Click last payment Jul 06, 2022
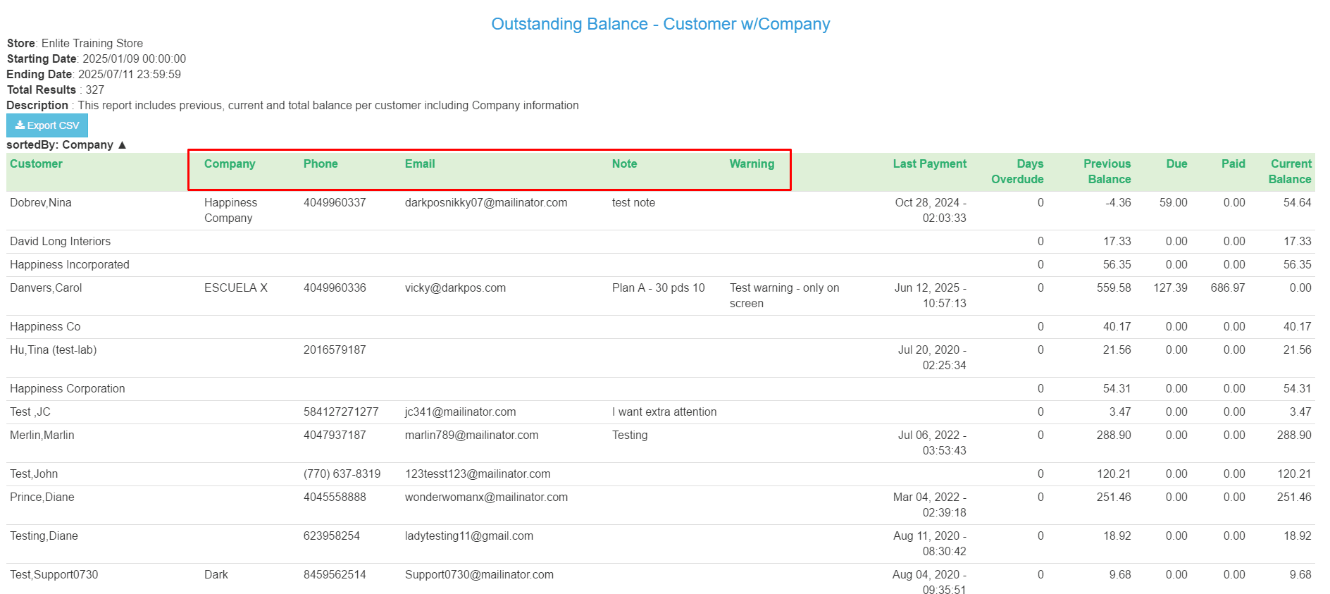Image resolution: width=1330 pixels, height=594 pixels. pyautogui.click(x=932, y=443)
